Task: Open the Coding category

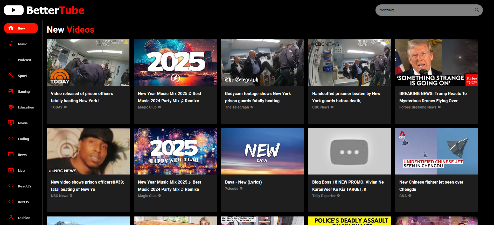Action: coord(23,139)
